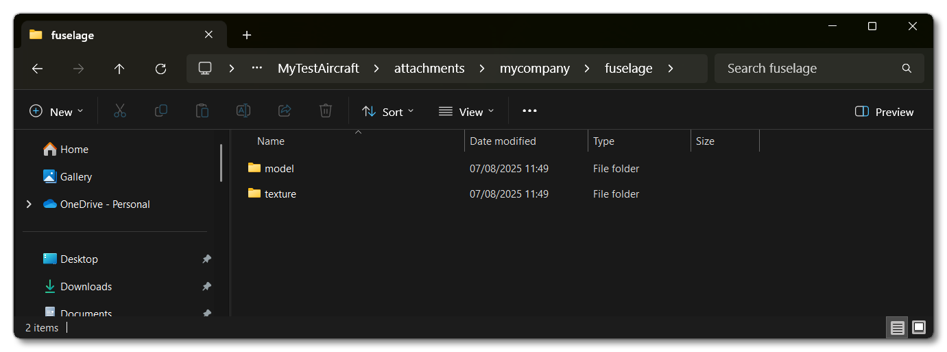Click the texture folder icon
947x352 pixels.
pos(254,193)
